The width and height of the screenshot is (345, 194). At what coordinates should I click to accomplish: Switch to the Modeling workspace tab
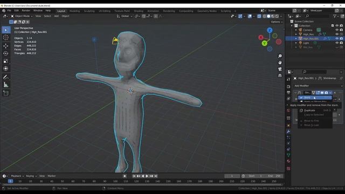(x=74, y=11)
